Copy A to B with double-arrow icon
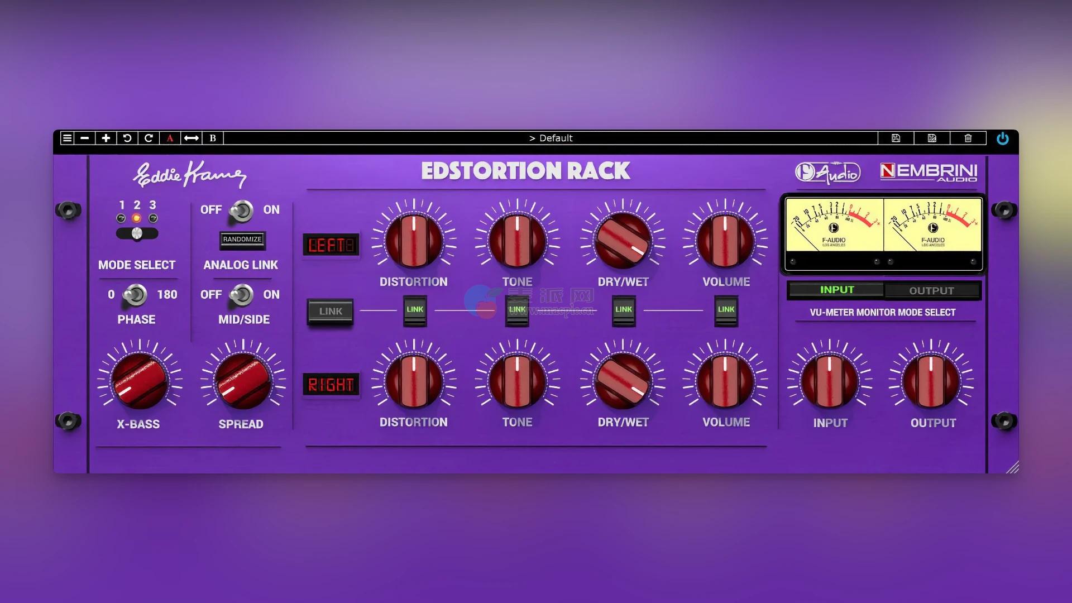The width and height of the screenshot is (1072, 603). 192,138
